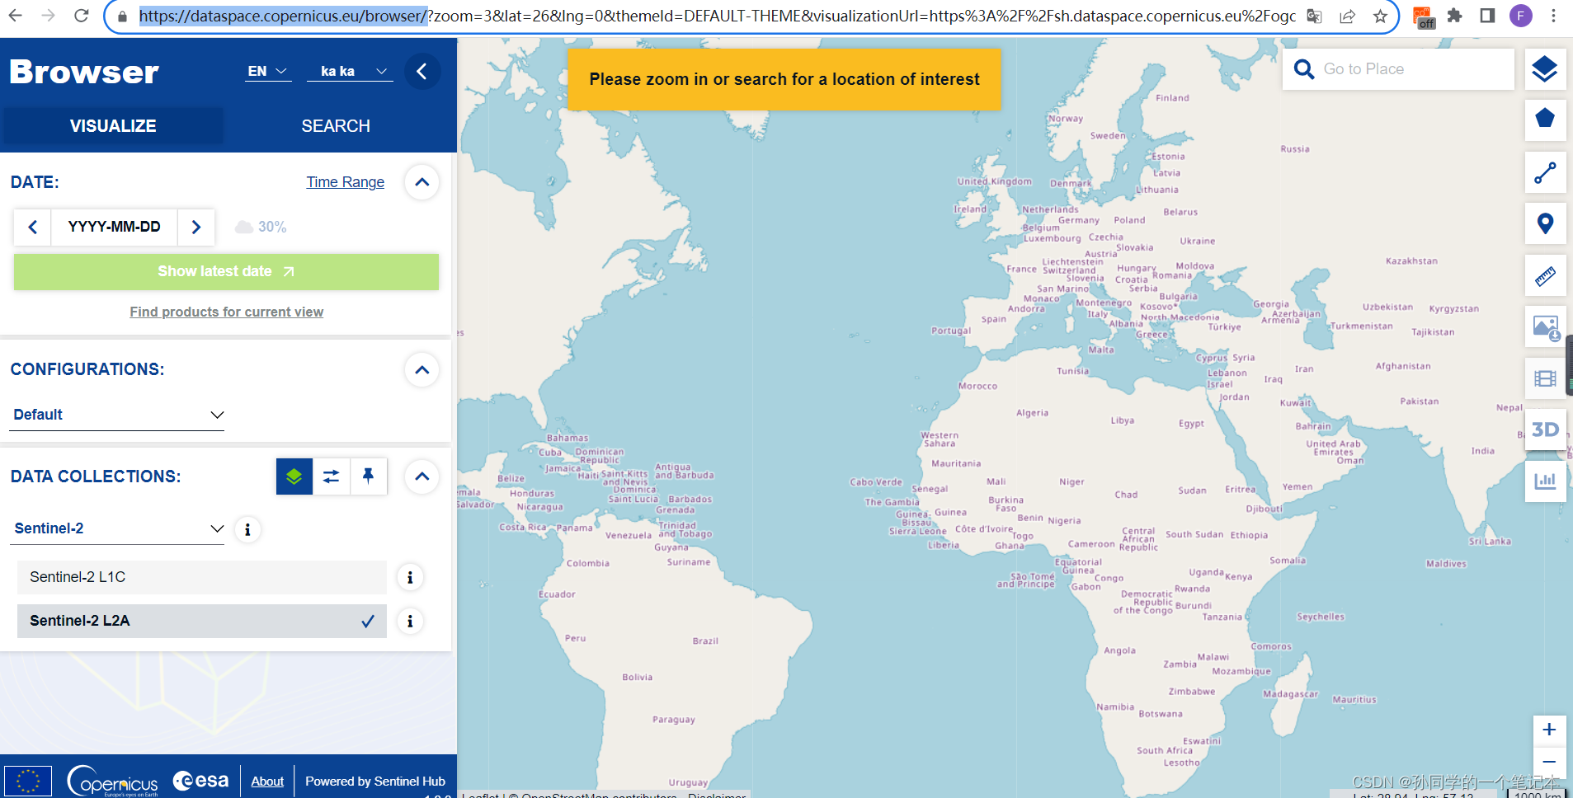Click the YYYY-MM-DD date field
Viewport: 1573px width, 798px height.
click(114, 227)
